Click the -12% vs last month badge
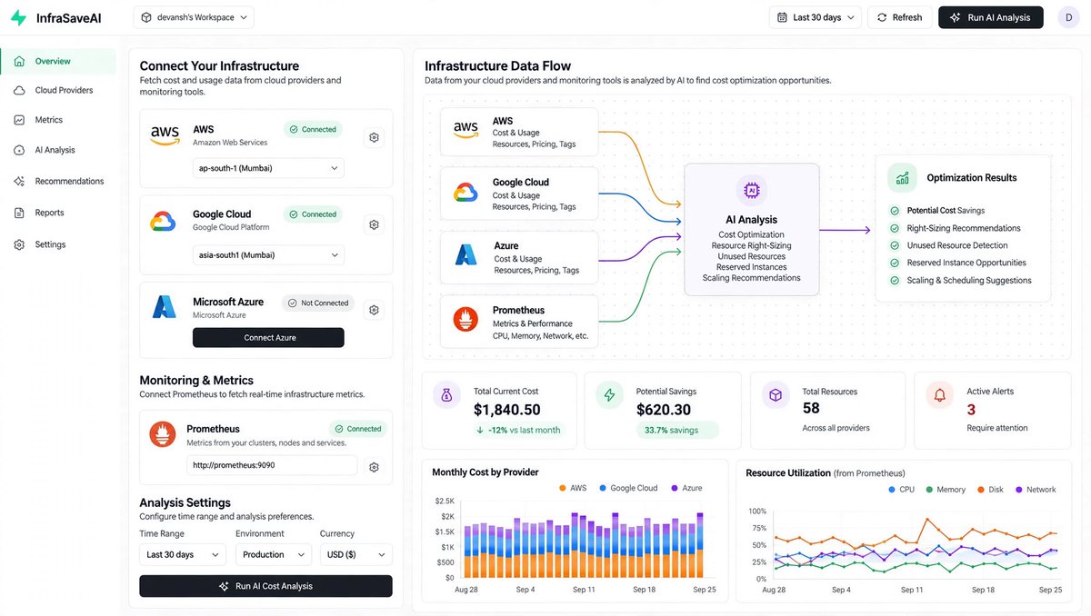This screenshot has height=616, width=1091. (x=519, y=430)
